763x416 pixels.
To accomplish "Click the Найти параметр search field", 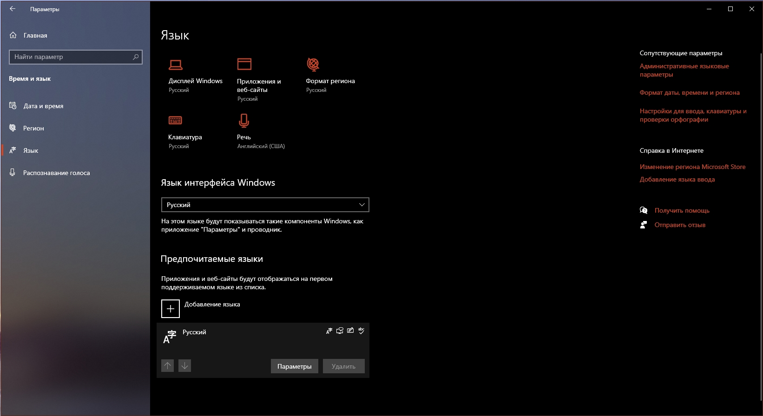I will 76,57.
